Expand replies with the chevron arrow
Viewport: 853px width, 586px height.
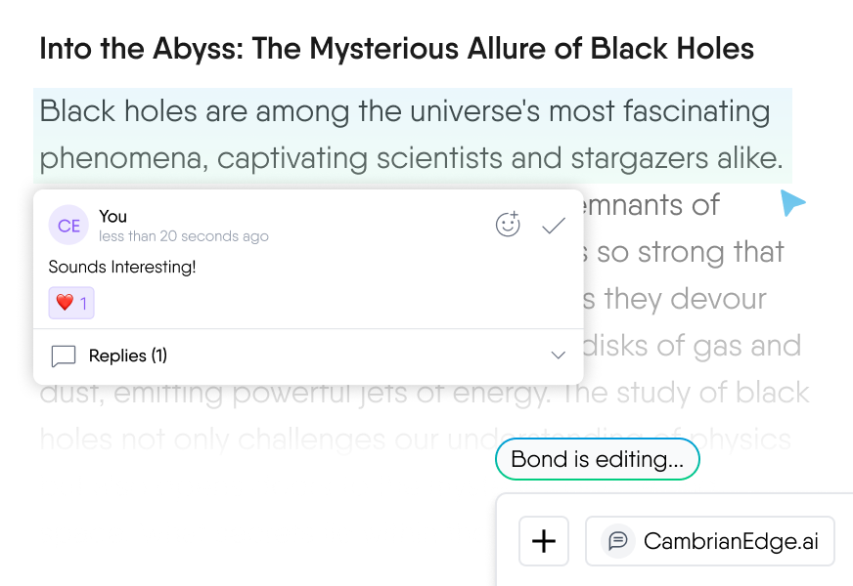pos(559,356)
